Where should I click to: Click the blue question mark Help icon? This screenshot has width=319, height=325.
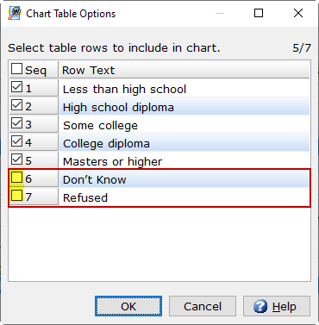click(x=260, y=306)
